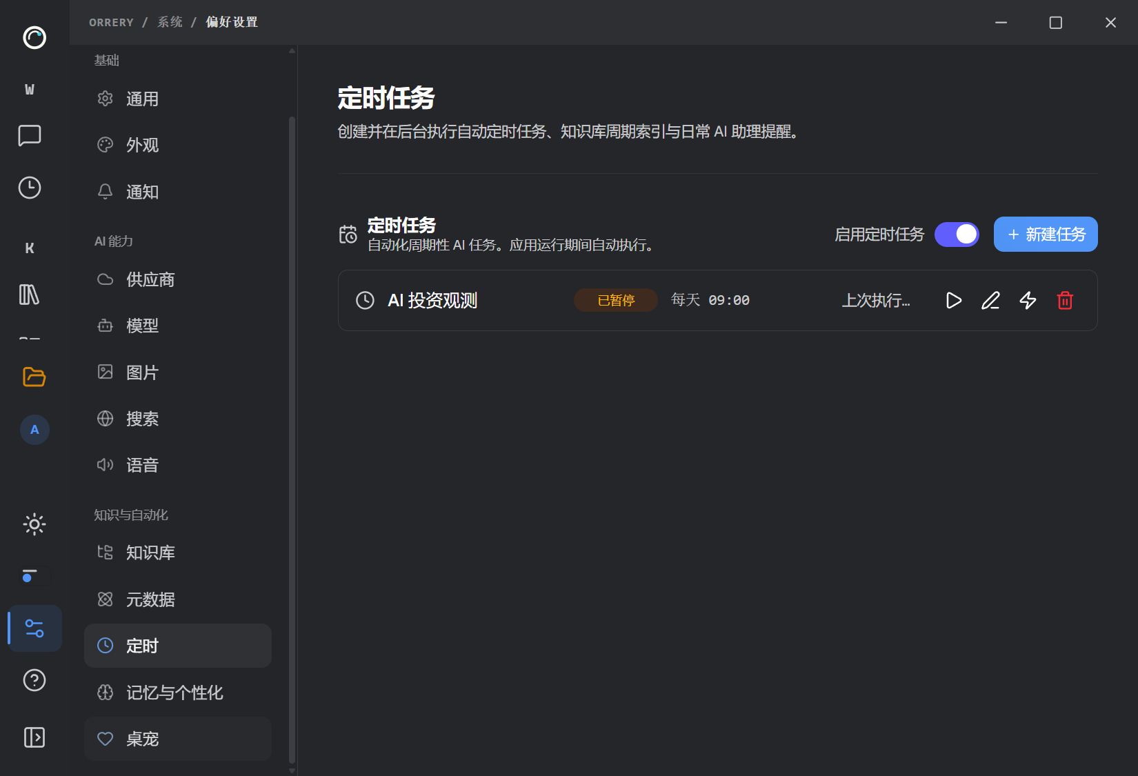Click the K letter in left rail

pos(30,248)
